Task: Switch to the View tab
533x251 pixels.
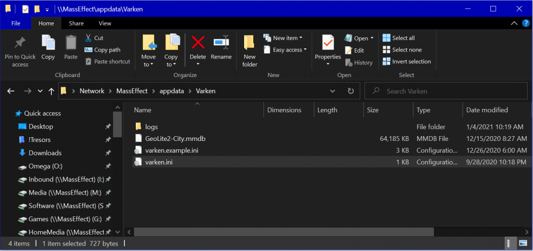Action: coord(104,23)
